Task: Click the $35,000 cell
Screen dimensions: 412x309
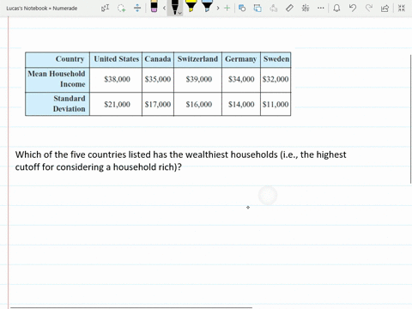Action: (x=158, y=79)
